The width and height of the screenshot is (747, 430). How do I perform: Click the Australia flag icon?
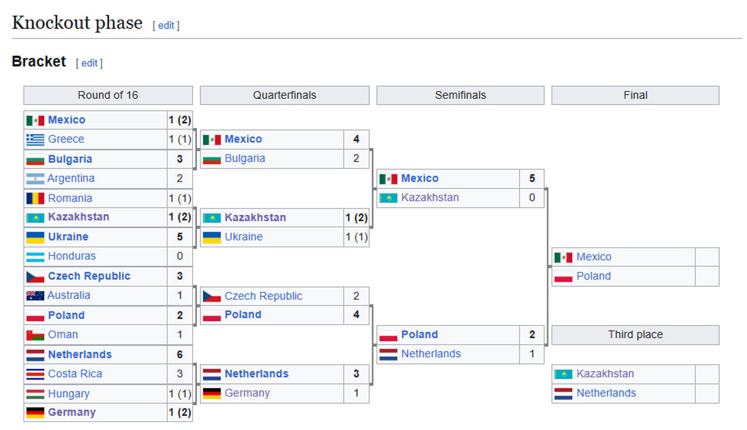[35, 296]
